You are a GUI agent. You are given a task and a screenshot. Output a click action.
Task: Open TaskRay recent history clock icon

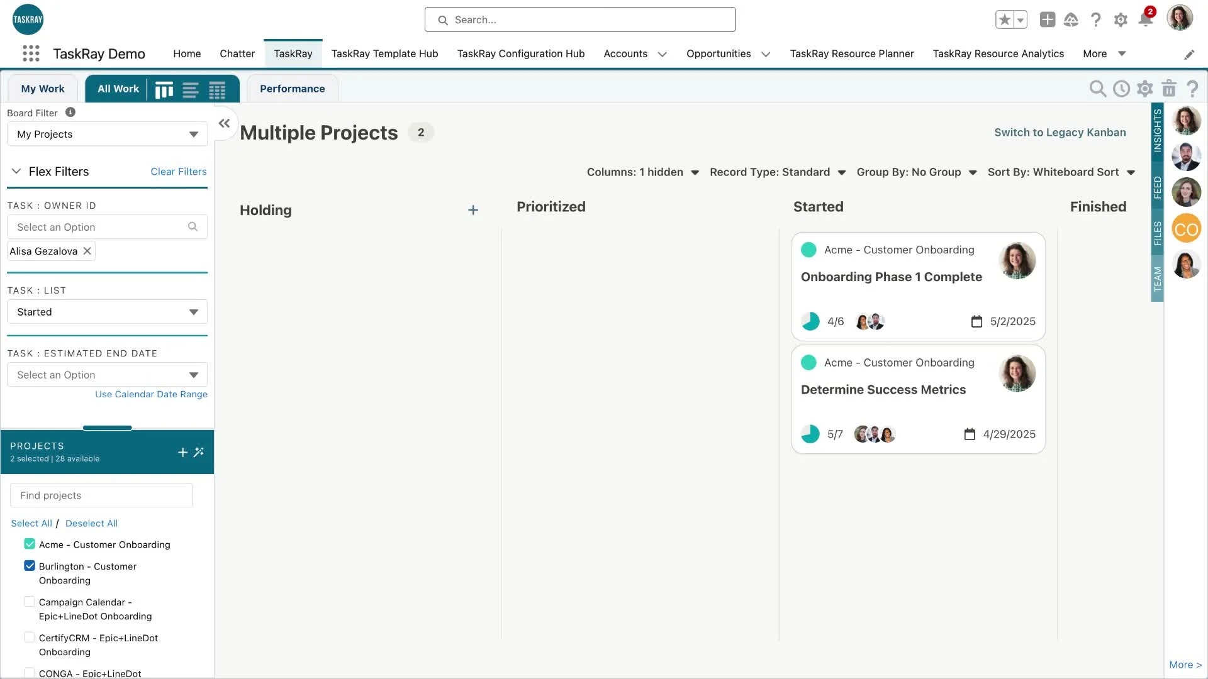(1121, 89)
